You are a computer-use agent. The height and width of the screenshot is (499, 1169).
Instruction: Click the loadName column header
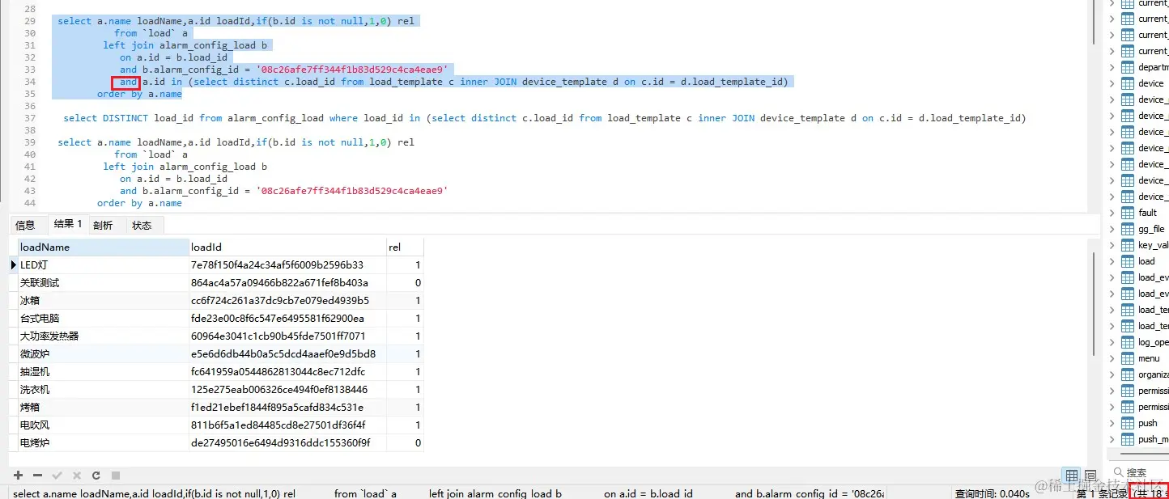[x=104, y=247]
